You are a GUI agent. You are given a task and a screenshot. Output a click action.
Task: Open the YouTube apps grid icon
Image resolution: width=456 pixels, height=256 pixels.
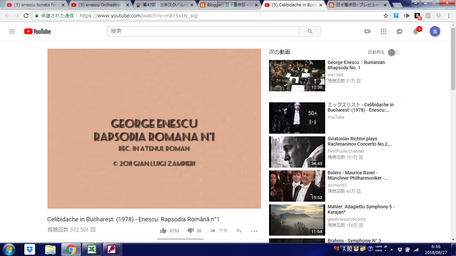coord(384,31)
